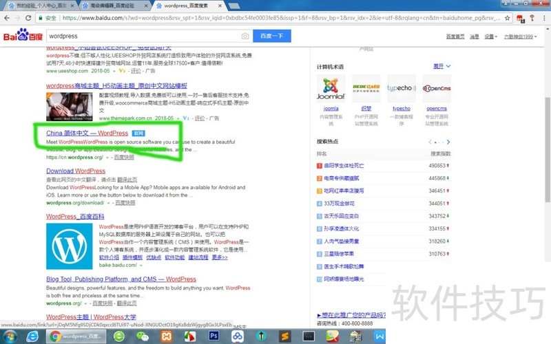This screenshot has height=344, width=551.
Task: Open the 设置 dropdown in the header
Action: 491,36
